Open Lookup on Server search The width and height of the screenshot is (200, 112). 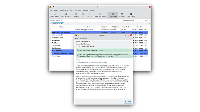[100, 15]
